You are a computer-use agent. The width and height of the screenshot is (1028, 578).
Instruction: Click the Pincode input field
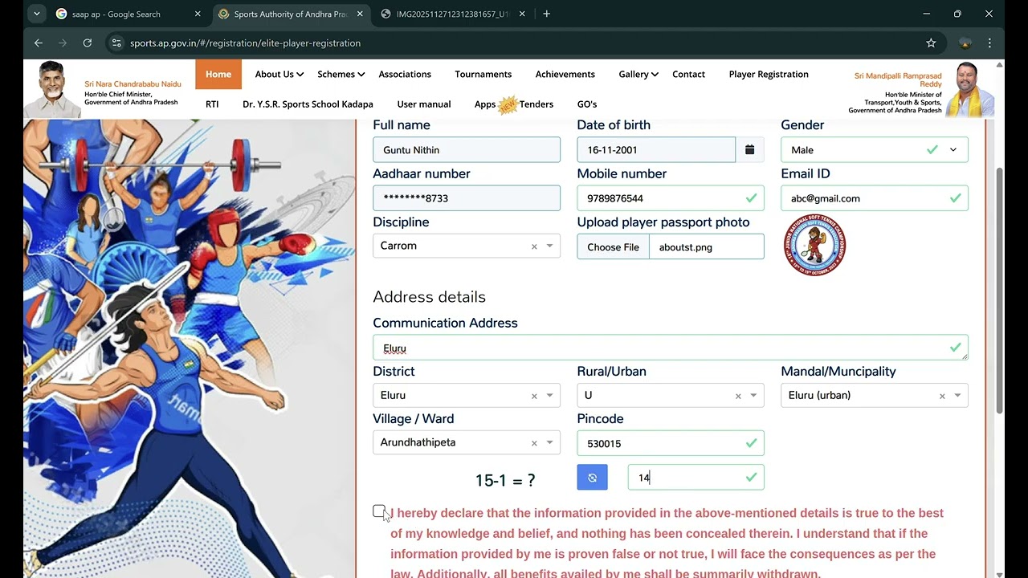pos(671,443)
